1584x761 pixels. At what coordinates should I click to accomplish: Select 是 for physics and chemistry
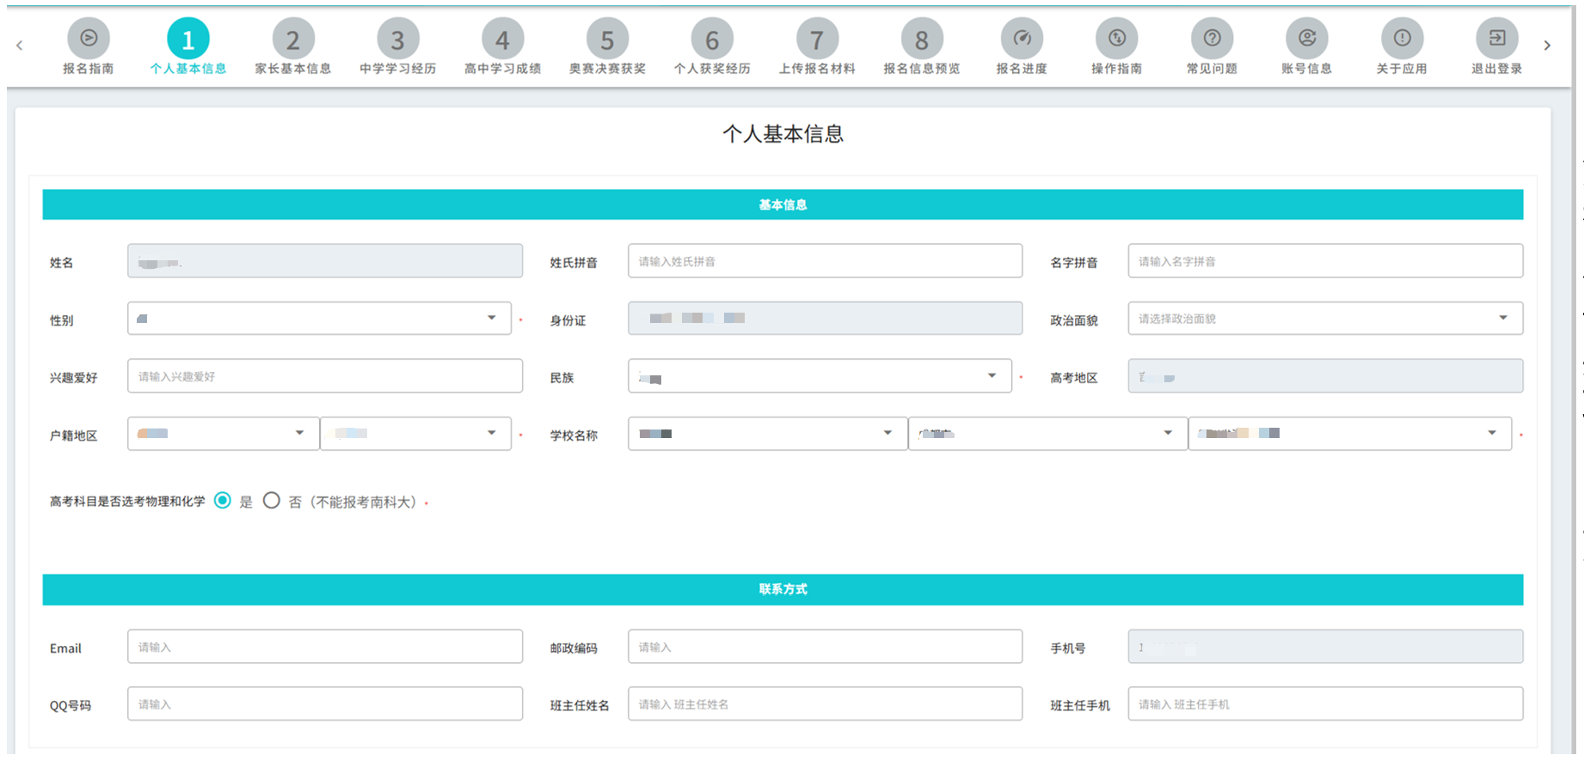click(223, 501)
